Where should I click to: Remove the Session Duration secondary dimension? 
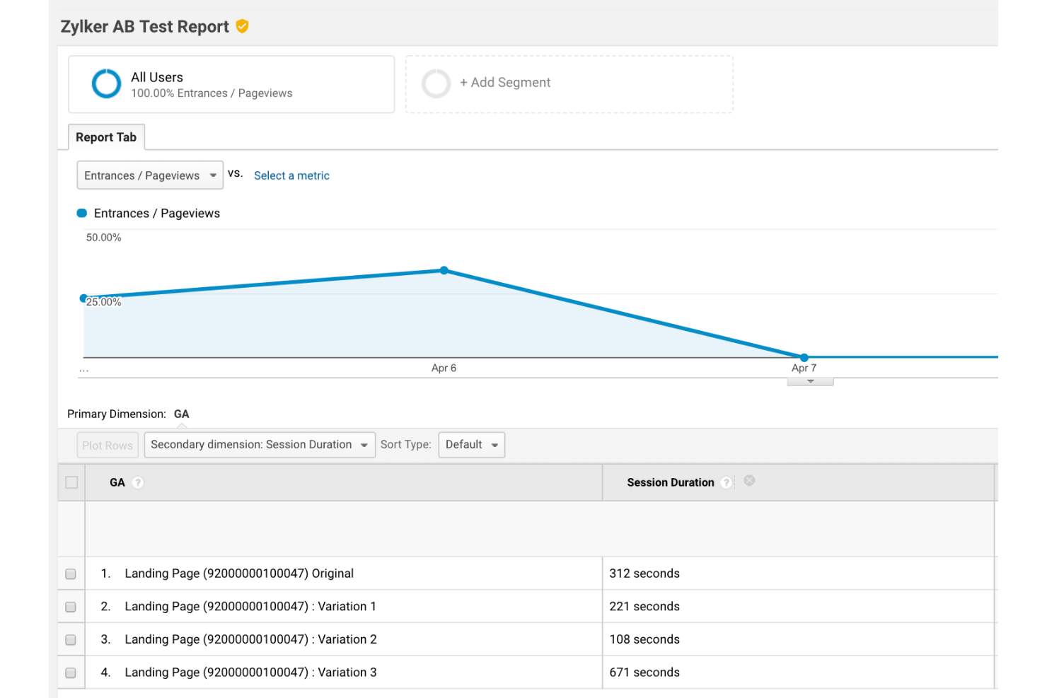pos(750,480)
